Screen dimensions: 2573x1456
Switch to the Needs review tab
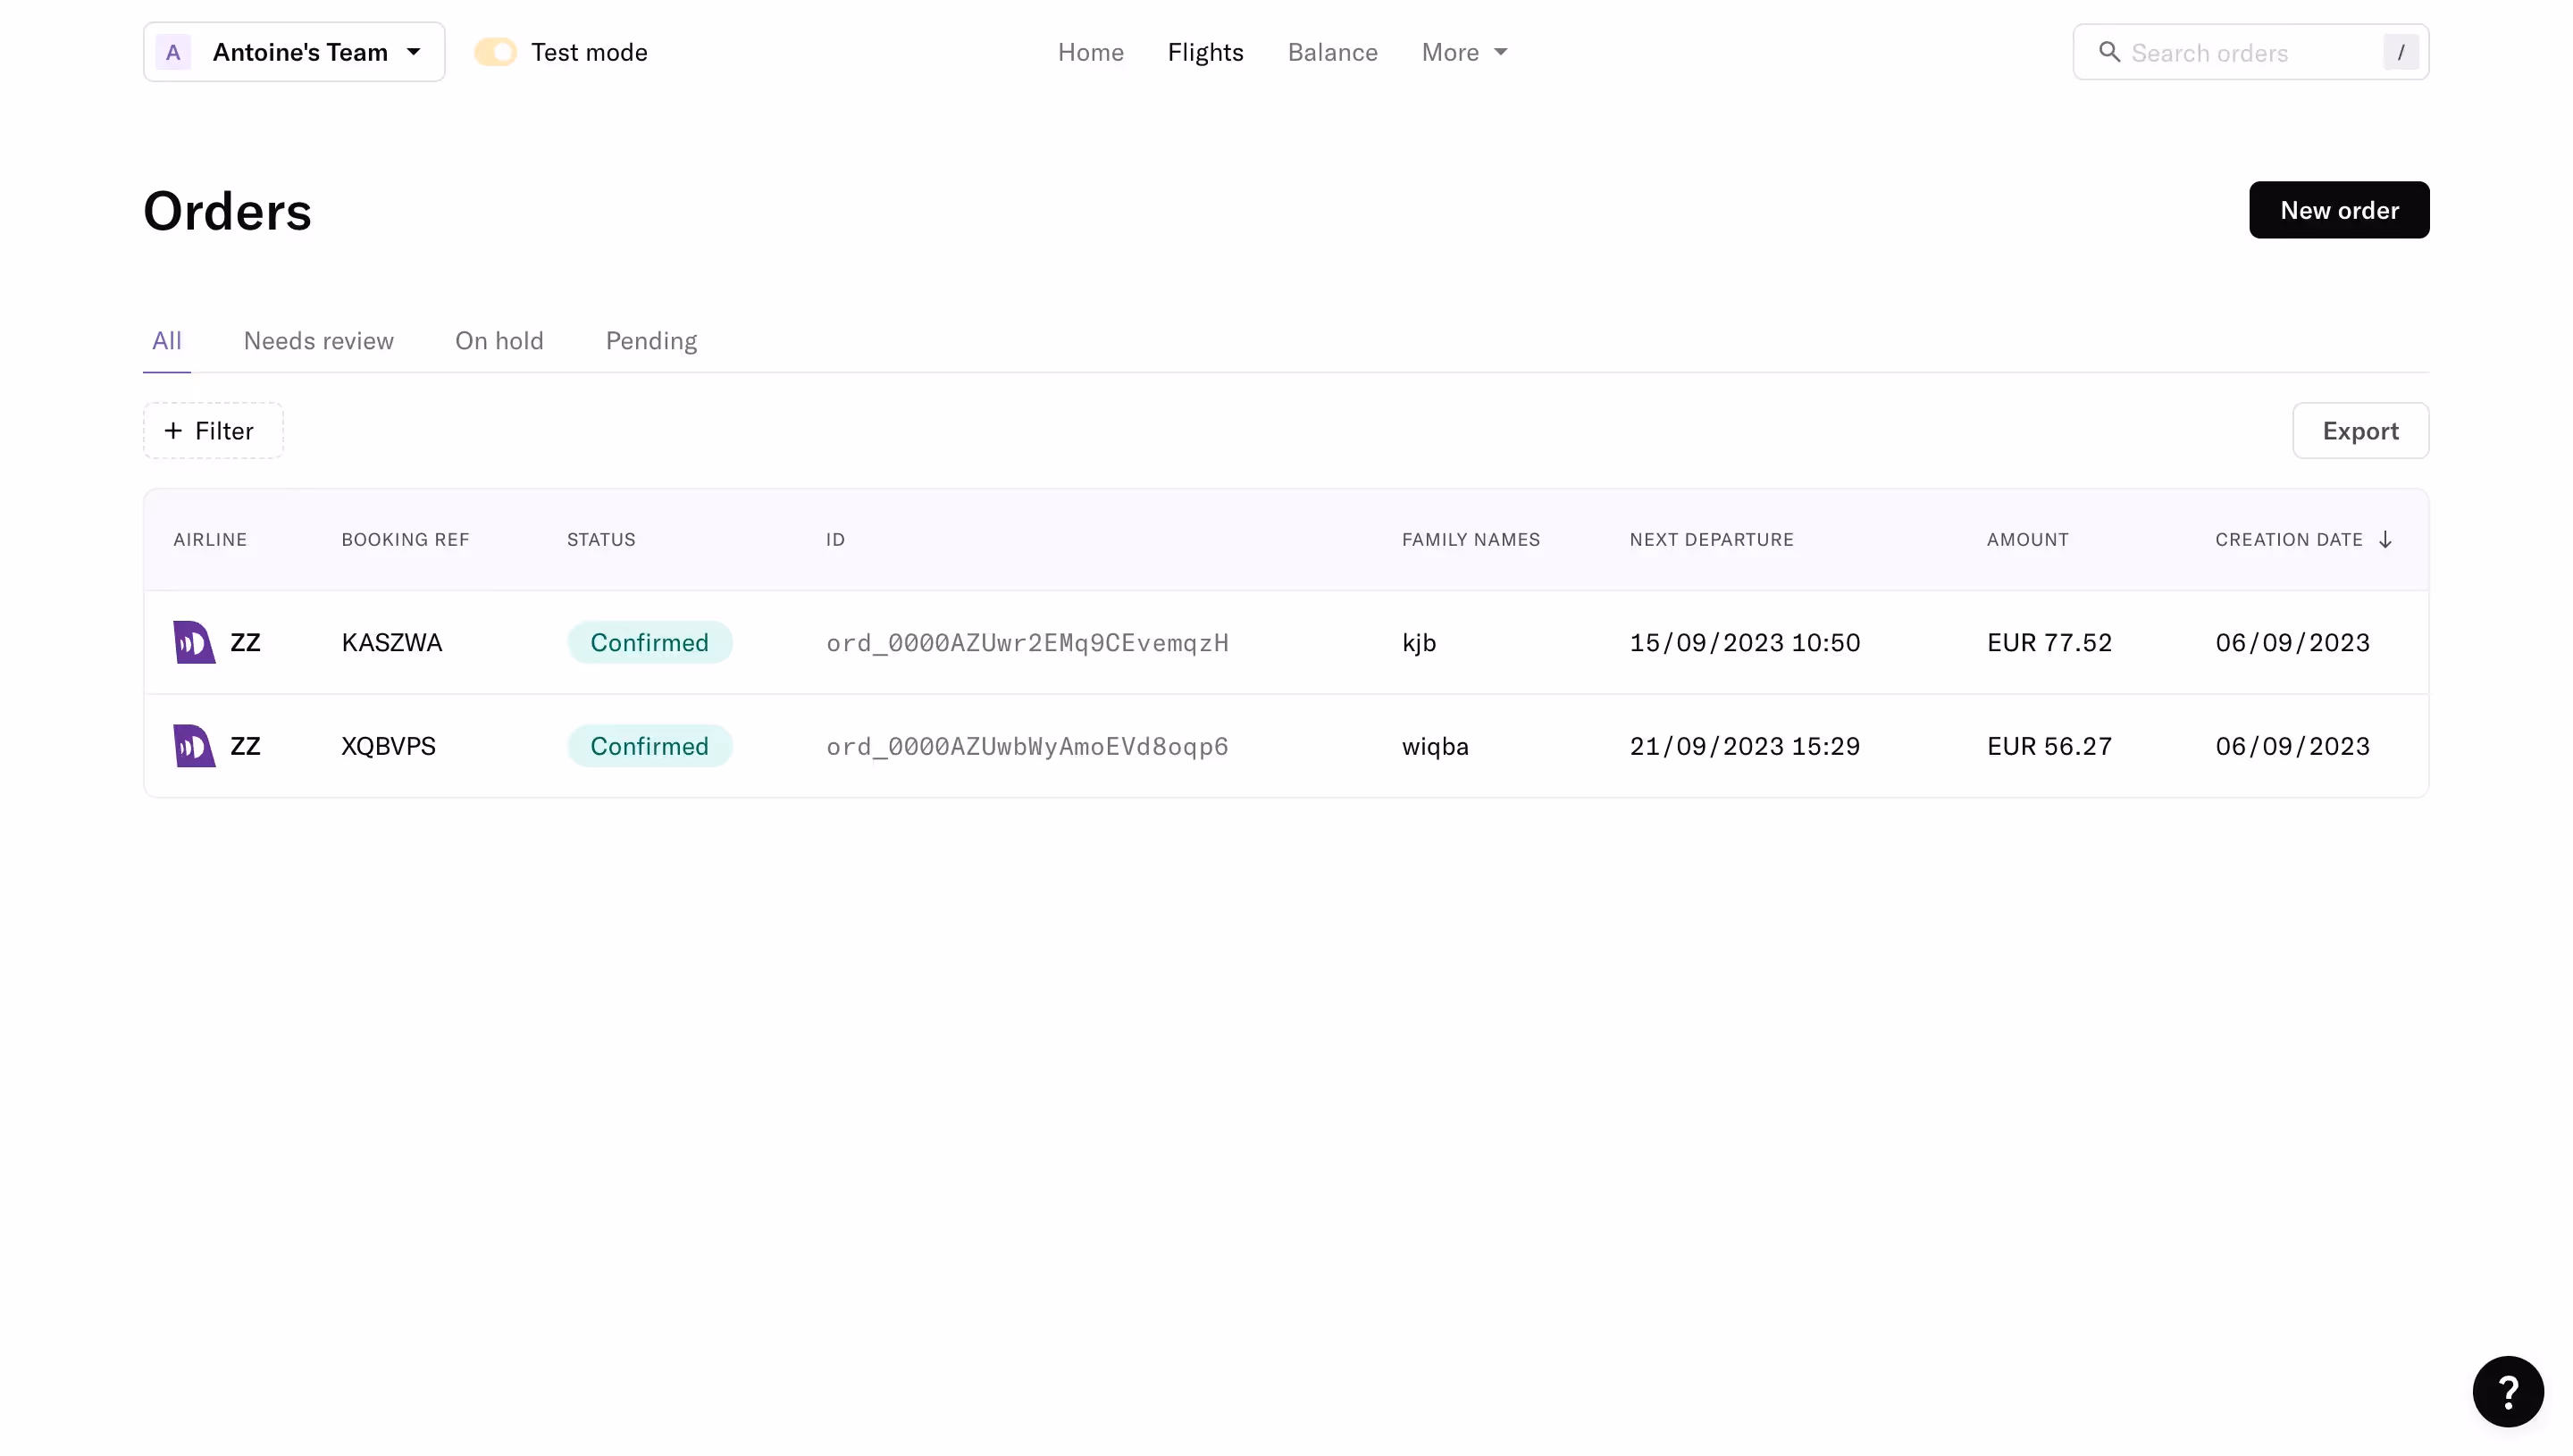pos(318,340)
